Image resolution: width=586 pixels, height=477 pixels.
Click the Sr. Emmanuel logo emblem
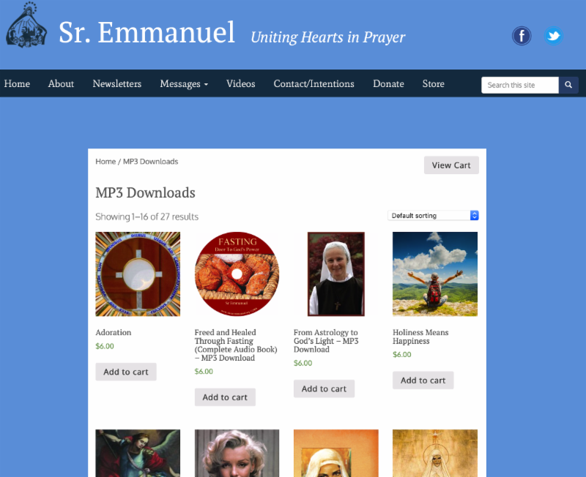coord(26,25)
